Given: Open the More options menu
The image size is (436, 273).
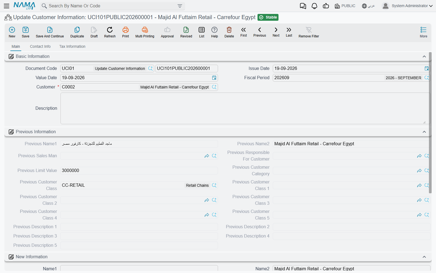Looking at the screenshot, I should point(423,32).
